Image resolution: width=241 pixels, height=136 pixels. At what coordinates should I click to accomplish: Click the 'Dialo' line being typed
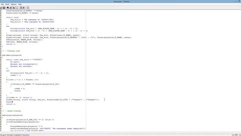point(9,102)
